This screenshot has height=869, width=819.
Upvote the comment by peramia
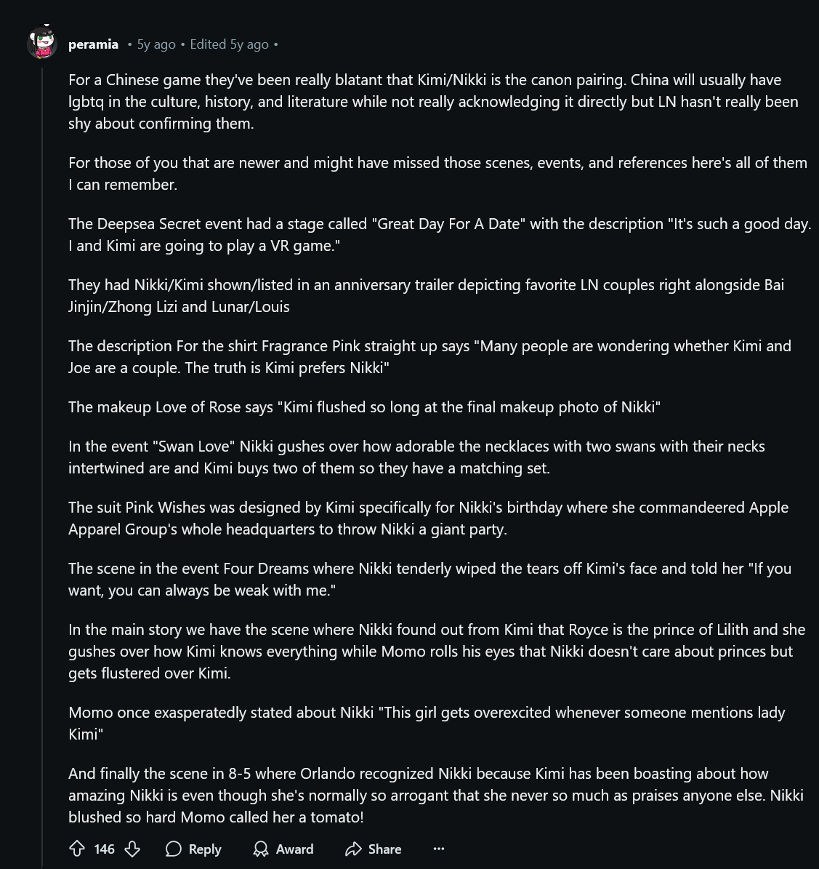pos(77,849)
